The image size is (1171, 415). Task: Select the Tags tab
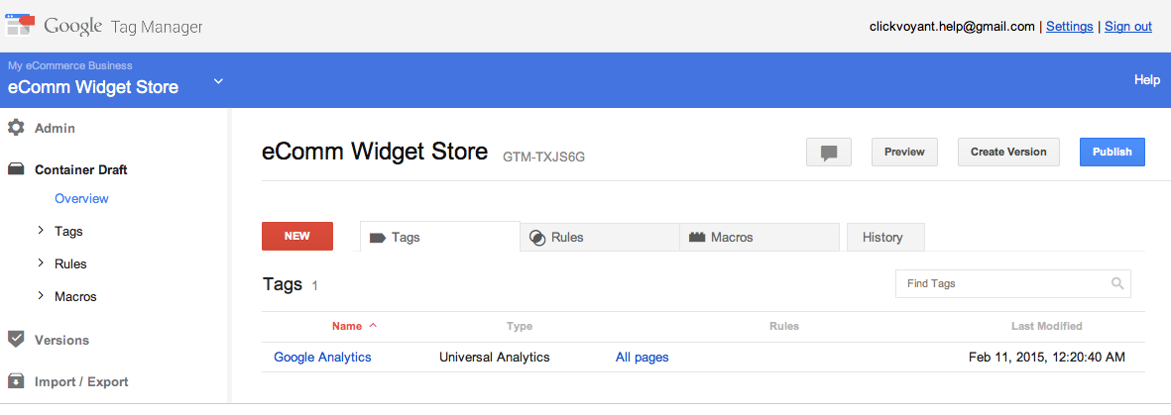[x=440, y=237]
